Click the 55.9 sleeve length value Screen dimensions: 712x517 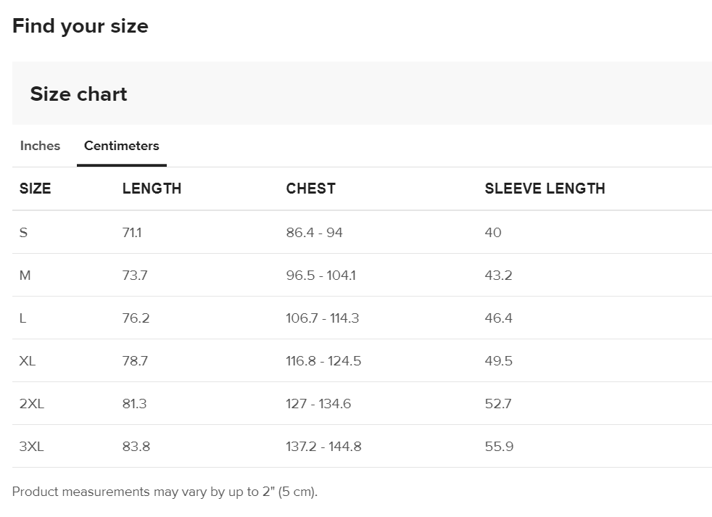click(499, 447)
